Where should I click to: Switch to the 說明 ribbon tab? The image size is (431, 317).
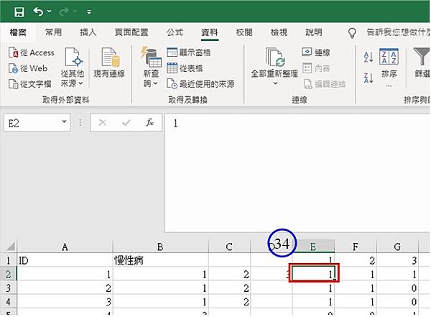tap(314, 32)
